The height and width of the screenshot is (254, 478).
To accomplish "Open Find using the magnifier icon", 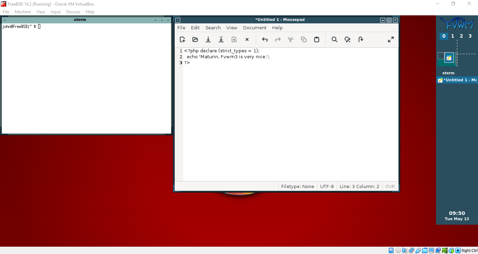I will point(335,40).
